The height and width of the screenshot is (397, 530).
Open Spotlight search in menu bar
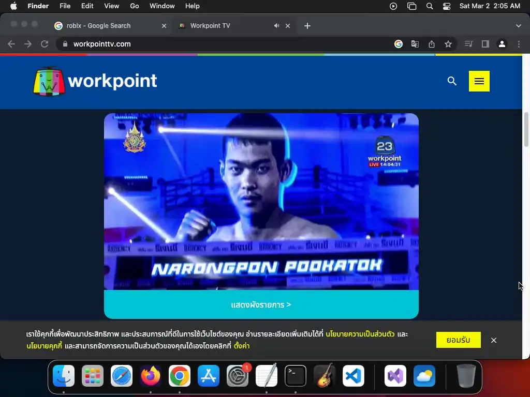429,6
